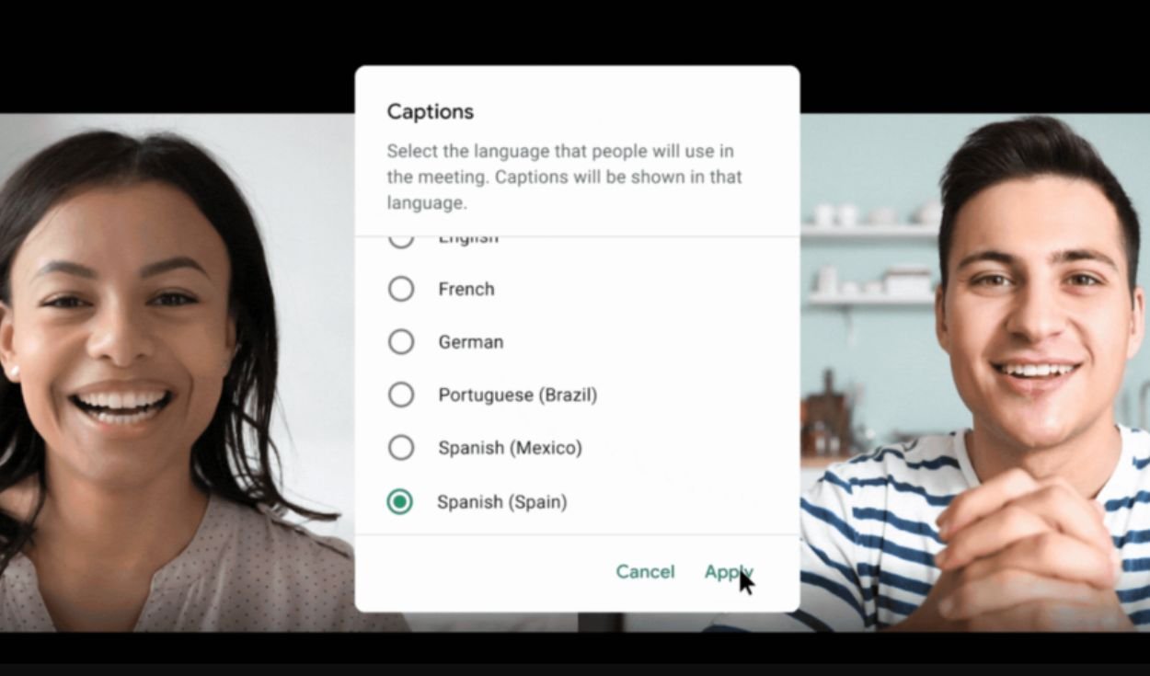Screen dimensions: 1150x676
Task: Select the partially hidden English radio button
Action: [x=401, y=241]
